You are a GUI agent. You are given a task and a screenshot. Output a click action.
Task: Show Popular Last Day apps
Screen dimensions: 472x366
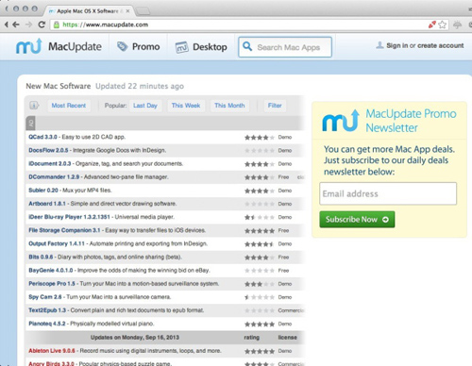click(x=145, y=106)
